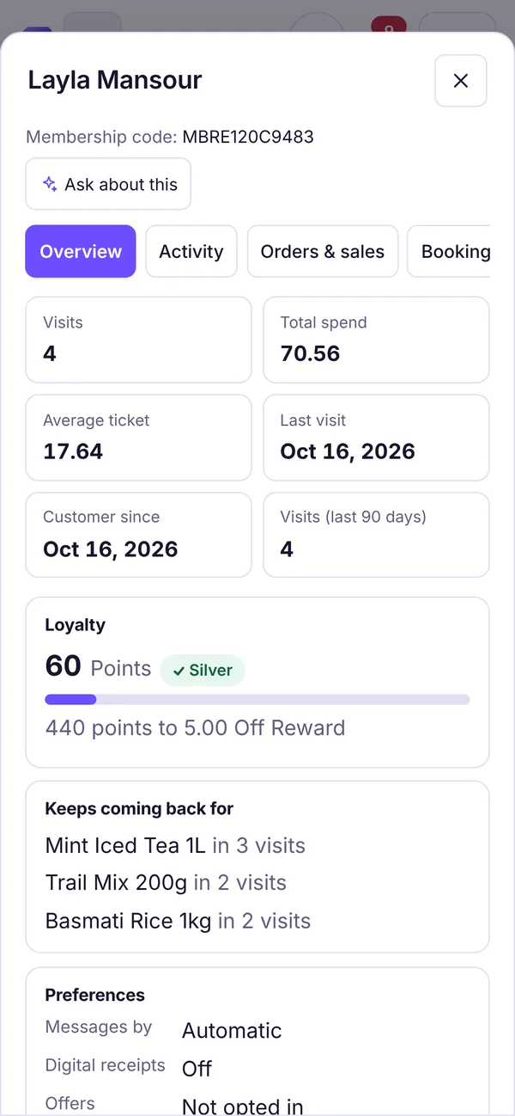This screenshot has height=1116, width=515.
Task: Click membership code MBRE120C9483
Action: (x=248, y=137)
